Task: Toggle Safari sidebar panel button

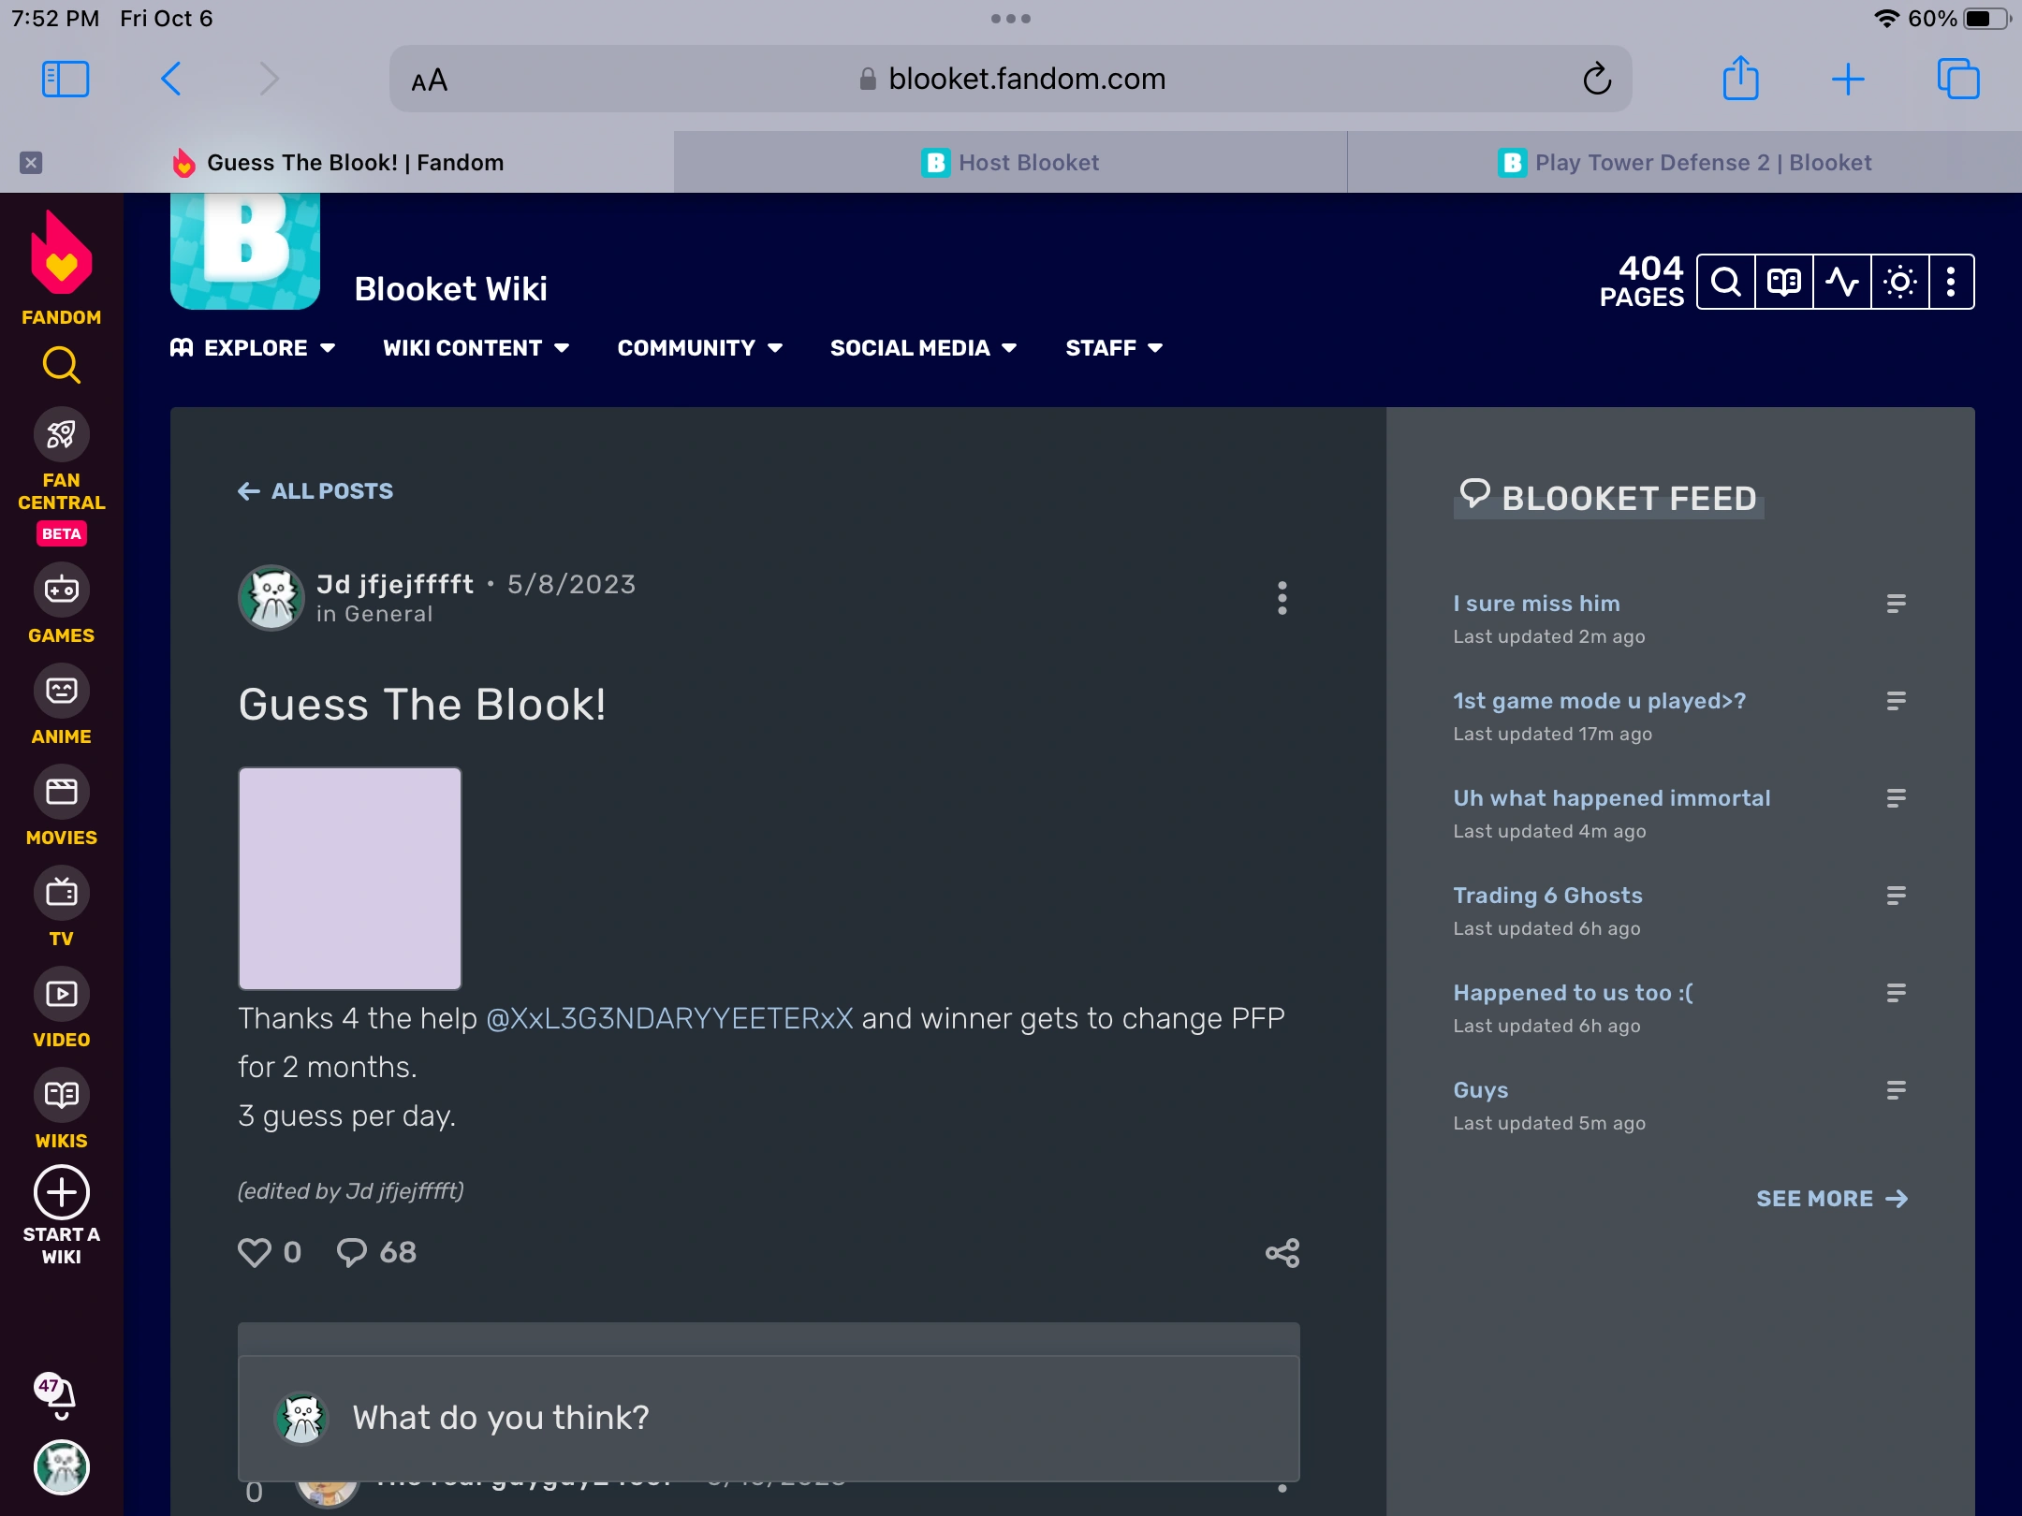Action: (66, 79)
